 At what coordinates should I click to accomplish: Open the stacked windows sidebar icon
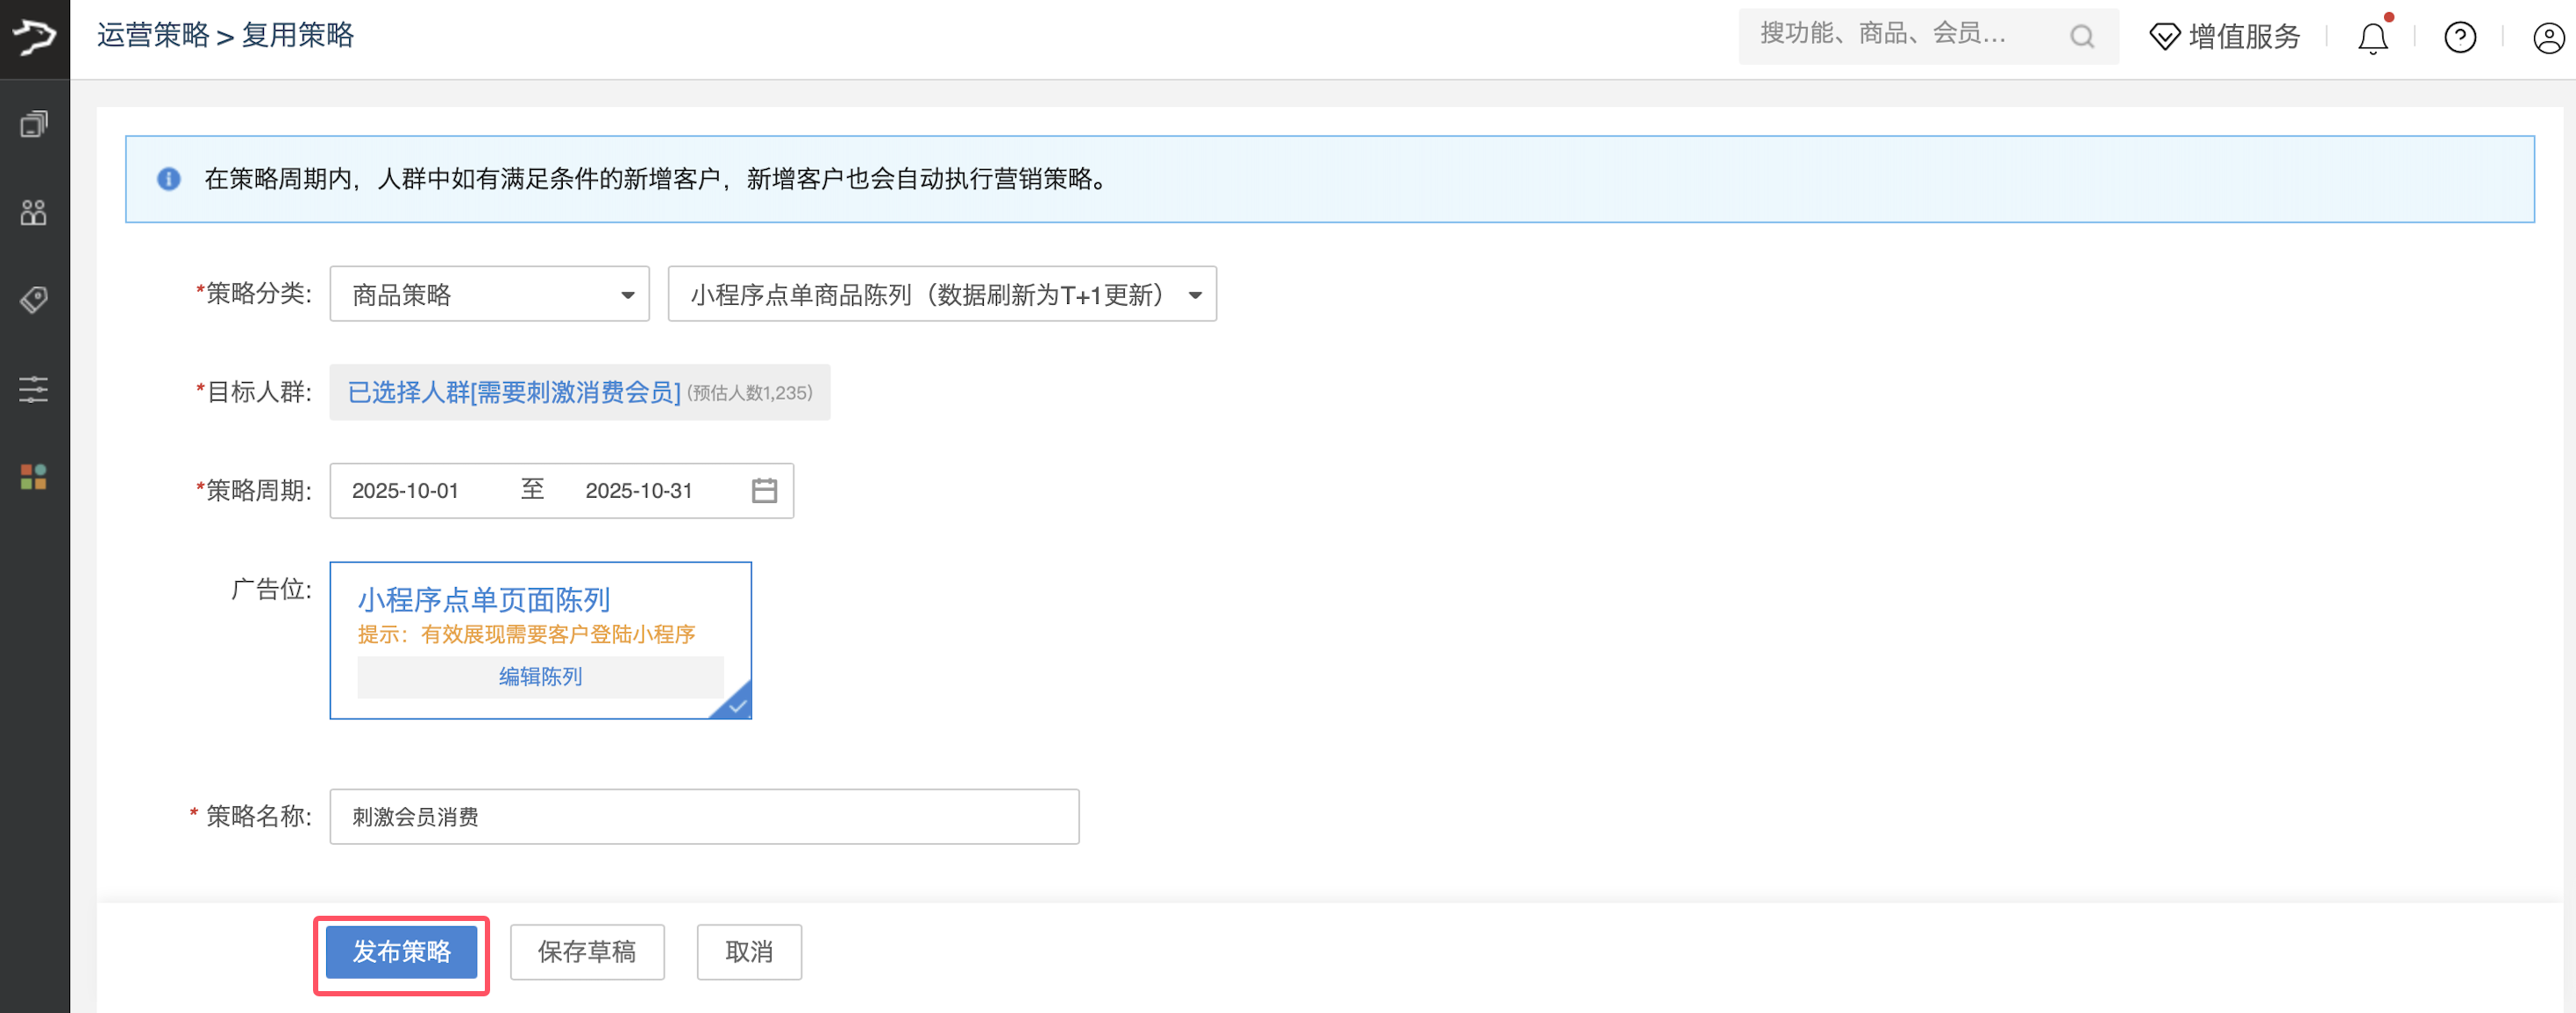point(34,125)
